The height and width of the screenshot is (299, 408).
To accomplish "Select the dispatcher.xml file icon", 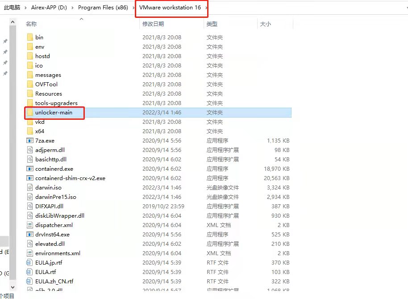I will click(30, 225).
